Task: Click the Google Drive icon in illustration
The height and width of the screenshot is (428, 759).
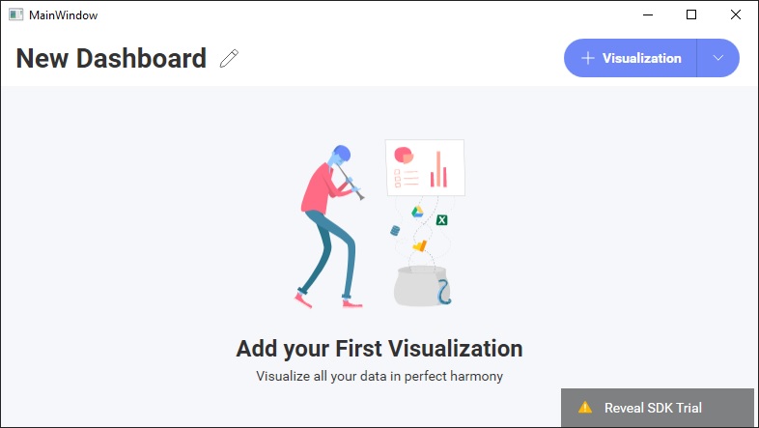Action: [x=420, y=213]
